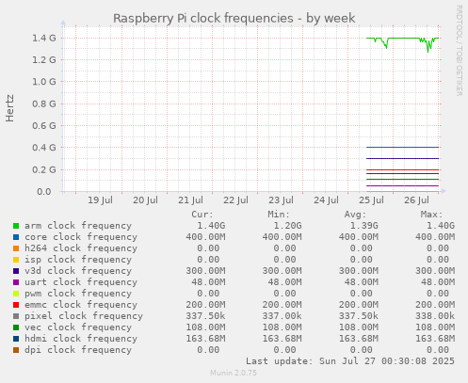The height and width of the screenshot is (383, 468).
Task: Click the '22 Jul' x-axis date label
Action: 235,200
